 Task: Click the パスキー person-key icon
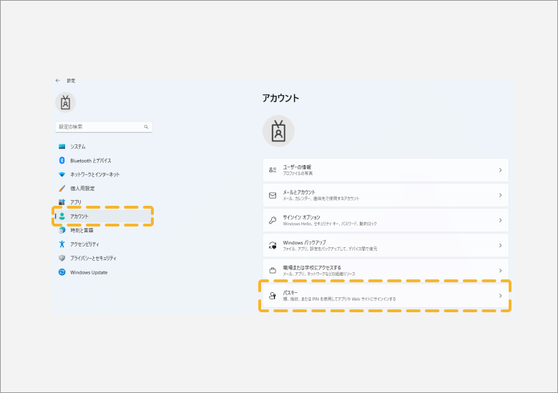(273, 296)
